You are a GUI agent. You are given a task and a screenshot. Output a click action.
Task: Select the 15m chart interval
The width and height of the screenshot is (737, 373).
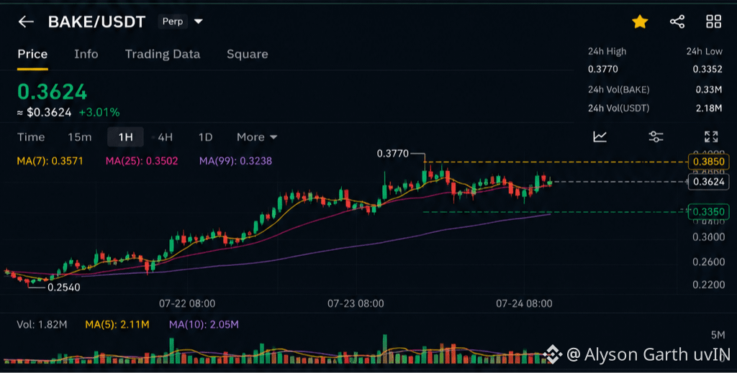click(79, 137)
